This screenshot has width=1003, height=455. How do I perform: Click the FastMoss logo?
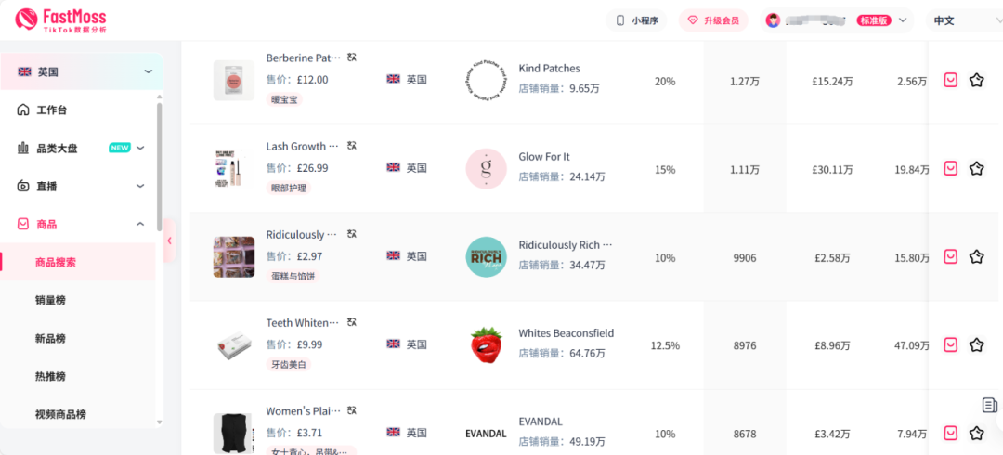pos(63,20)
